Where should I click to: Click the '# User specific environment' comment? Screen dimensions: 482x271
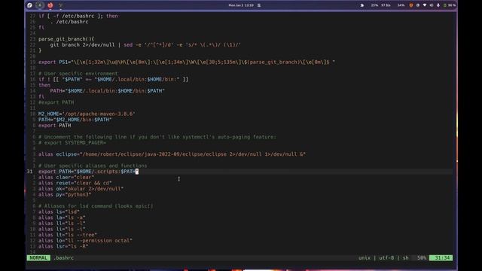click(78, 74)
